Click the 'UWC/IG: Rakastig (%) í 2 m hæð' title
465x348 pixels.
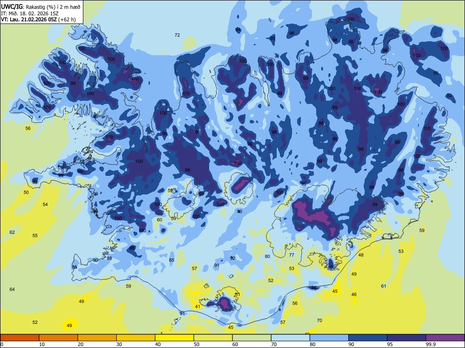[40, 7]
